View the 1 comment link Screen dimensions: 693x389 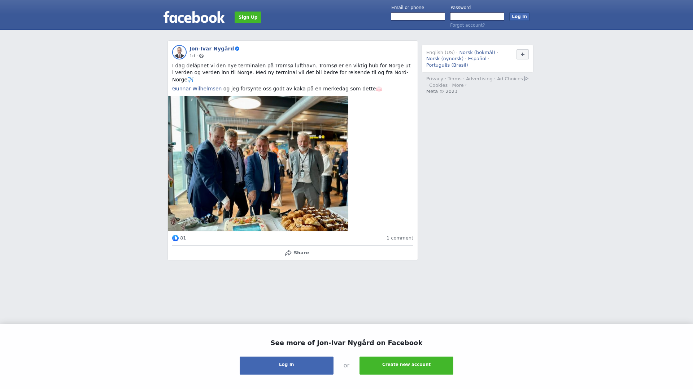tap(400, 238)
